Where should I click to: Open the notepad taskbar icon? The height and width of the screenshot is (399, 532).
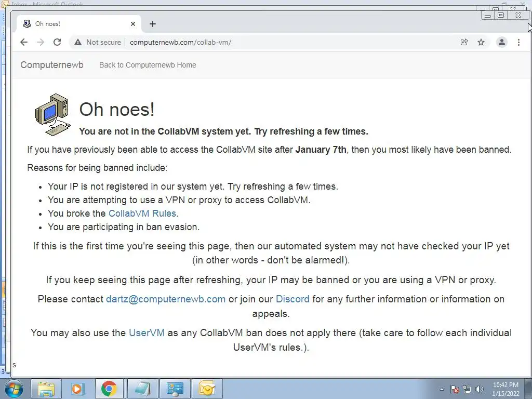pyautogui.click(x=142, y=389)
